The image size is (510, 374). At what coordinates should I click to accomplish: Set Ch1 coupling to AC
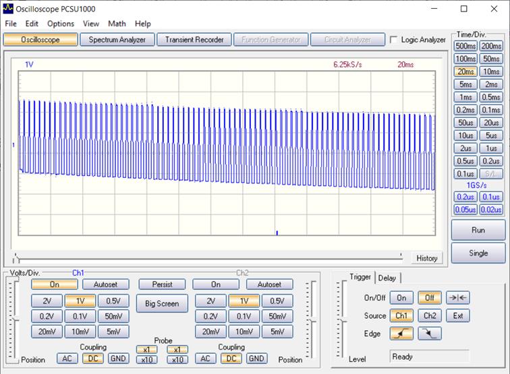point(67,359)
